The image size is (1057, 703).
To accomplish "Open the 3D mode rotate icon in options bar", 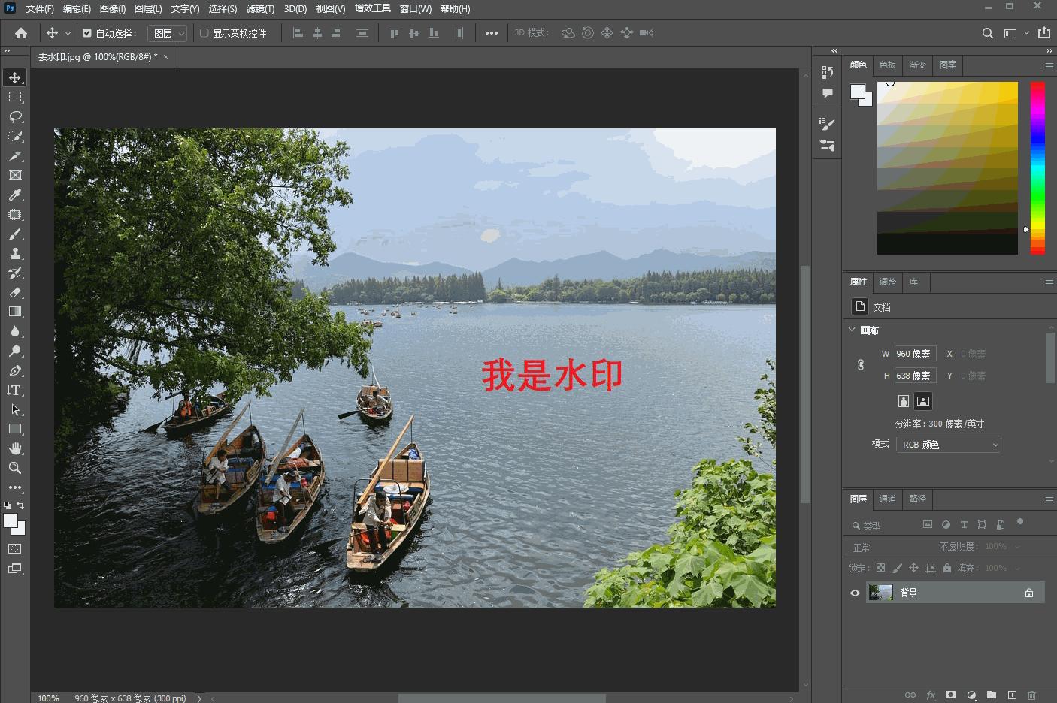I will coord(567,32).
